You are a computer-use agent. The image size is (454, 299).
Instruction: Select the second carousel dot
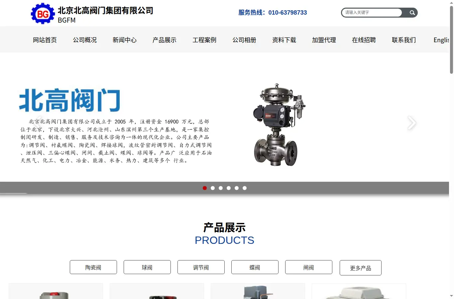coord(213,188)
